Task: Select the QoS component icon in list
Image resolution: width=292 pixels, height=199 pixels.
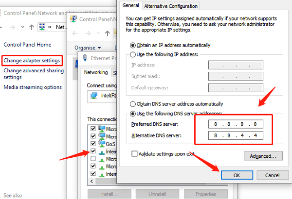Action: coord(102,144)
